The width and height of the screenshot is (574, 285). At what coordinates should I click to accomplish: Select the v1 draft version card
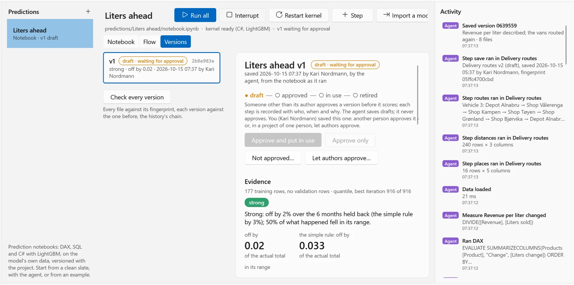(x=162, y=68)
